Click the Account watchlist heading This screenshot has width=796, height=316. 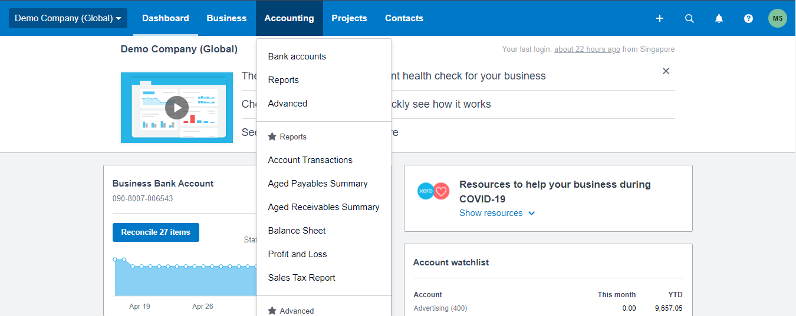[x=451, y=262]
